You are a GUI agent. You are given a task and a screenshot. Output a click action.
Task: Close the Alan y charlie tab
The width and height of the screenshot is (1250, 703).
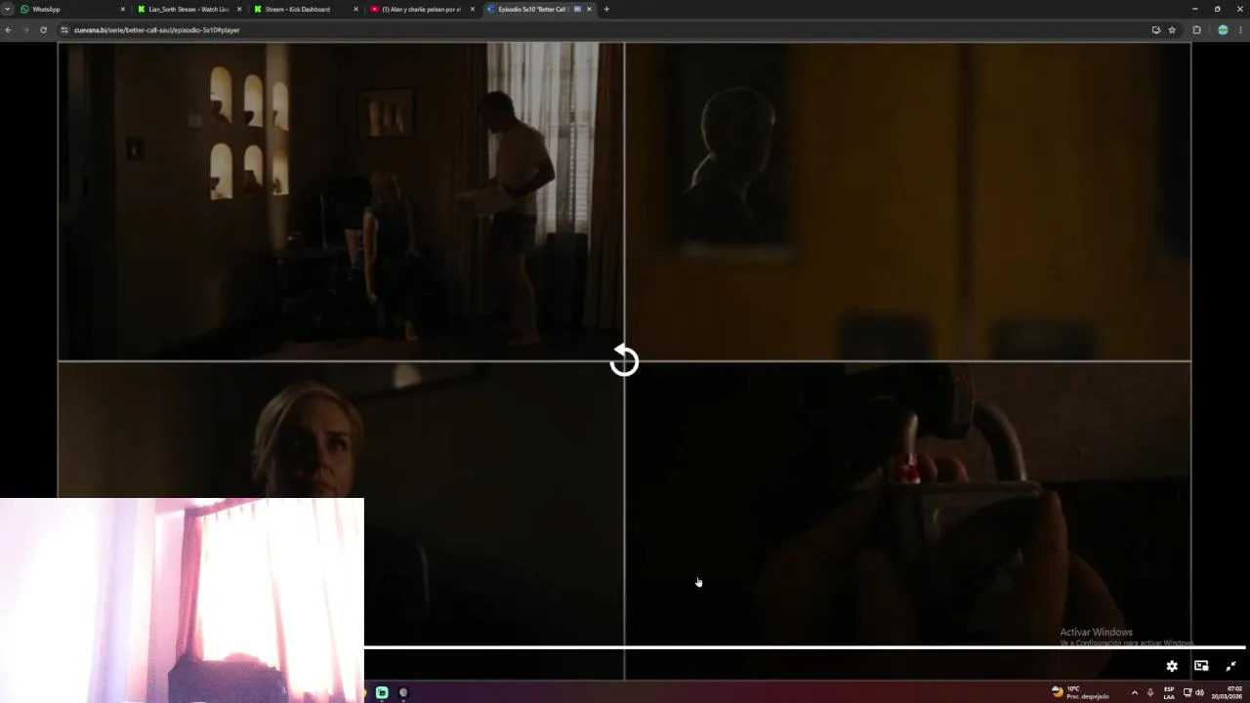[x=473, y=9]
